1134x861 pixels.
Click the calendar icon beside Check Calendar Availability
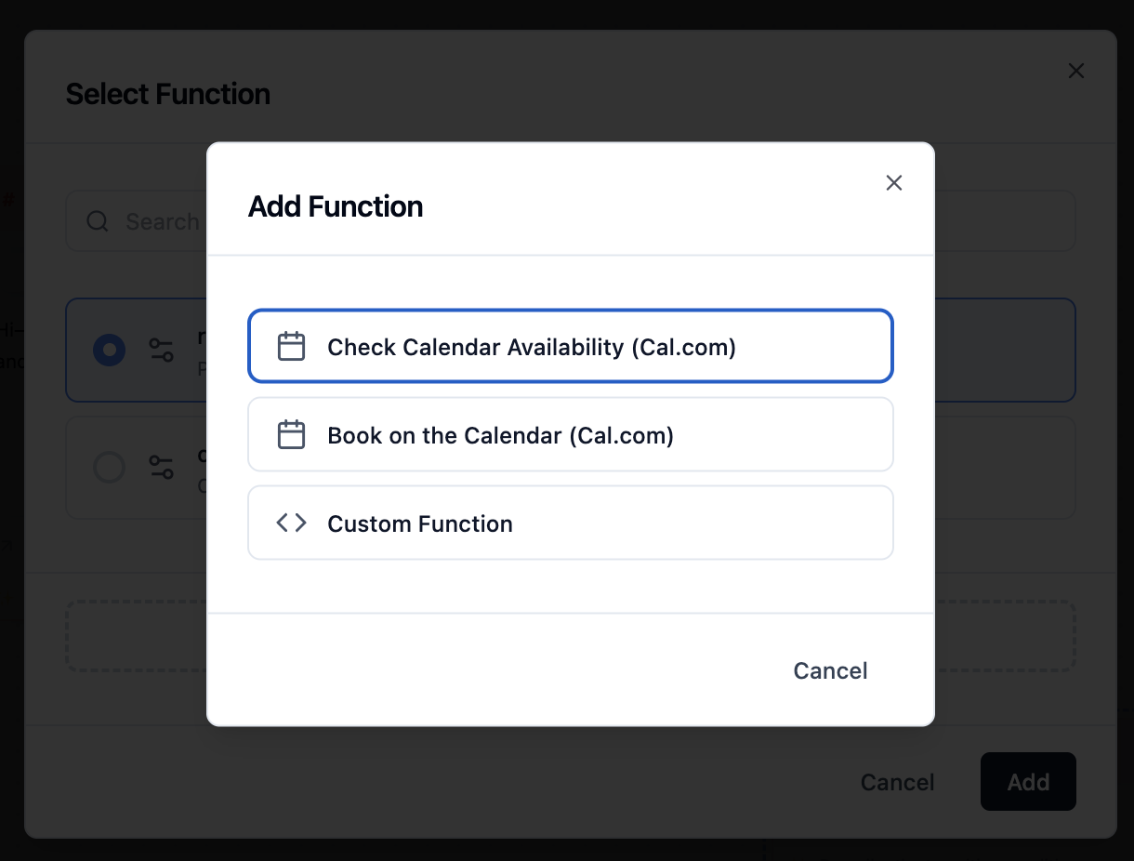tap(291, 345)
